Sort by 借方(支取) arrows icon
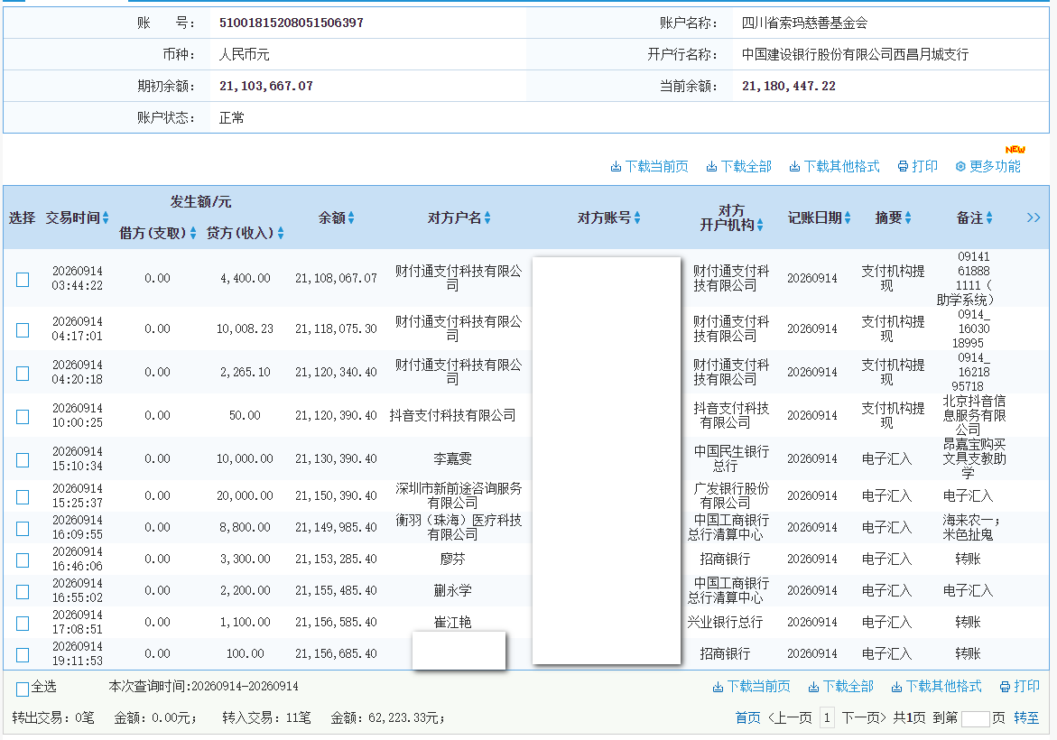The height and width of the screenshot is (740, 1057). tap(193, 233)
